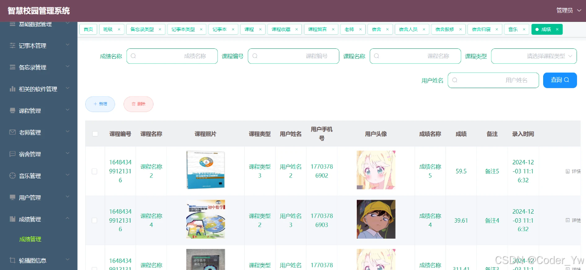Open 详情 for the 成绩名称4 row
The width and height of the screenshot is (586, 270).
click(573, 220)
